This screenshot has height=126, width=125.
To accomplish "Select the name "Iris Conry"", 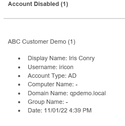I will click(x=82, y=58).
